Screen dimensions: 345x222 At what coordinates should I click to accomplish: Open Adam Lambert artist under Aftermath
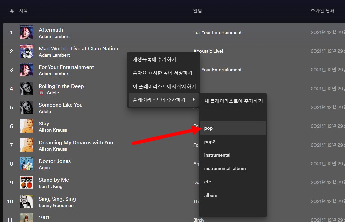(54, 36)
